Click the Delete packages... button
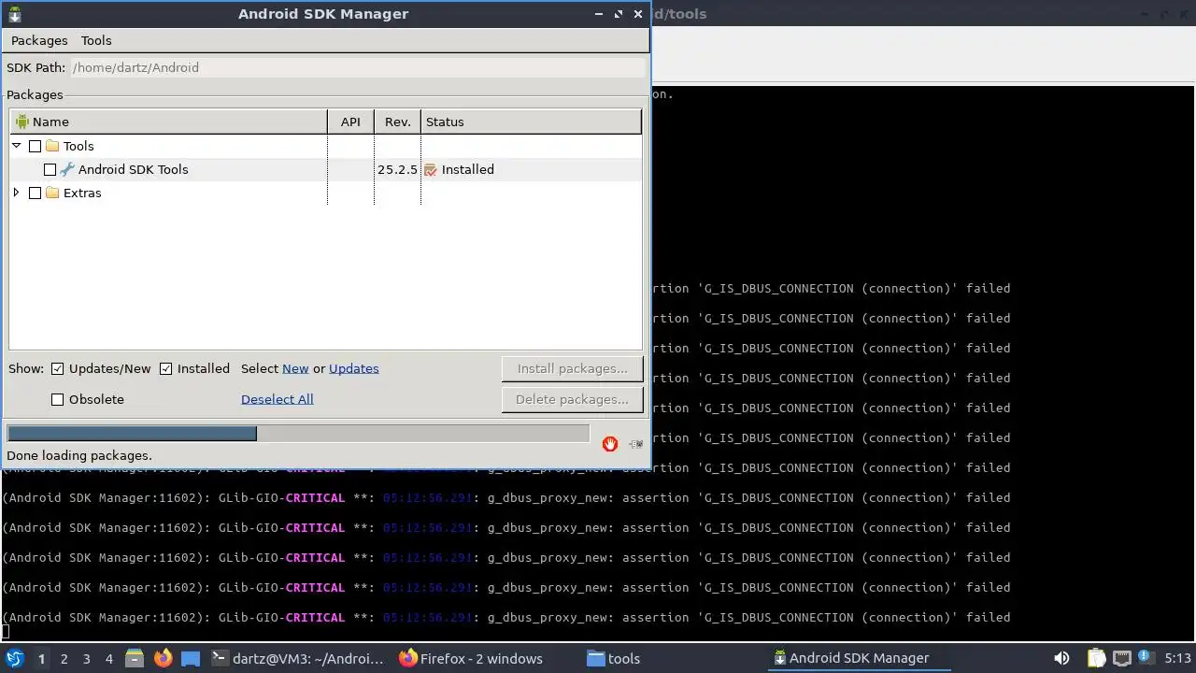The height and width of the screenshot is (673, 1196). [572, 399]
